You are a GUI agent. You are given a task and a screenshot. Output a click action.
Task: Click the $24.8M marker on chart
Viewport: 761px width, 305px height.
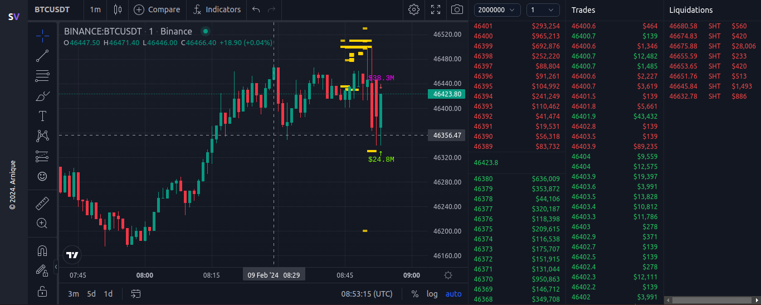point(381,159)
